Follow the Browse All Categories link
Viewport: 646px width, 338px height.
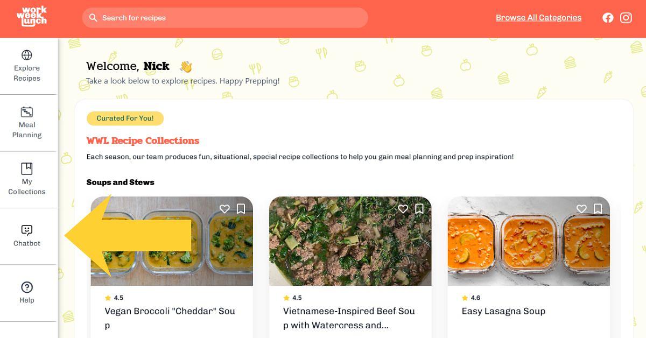coord(538,18)
